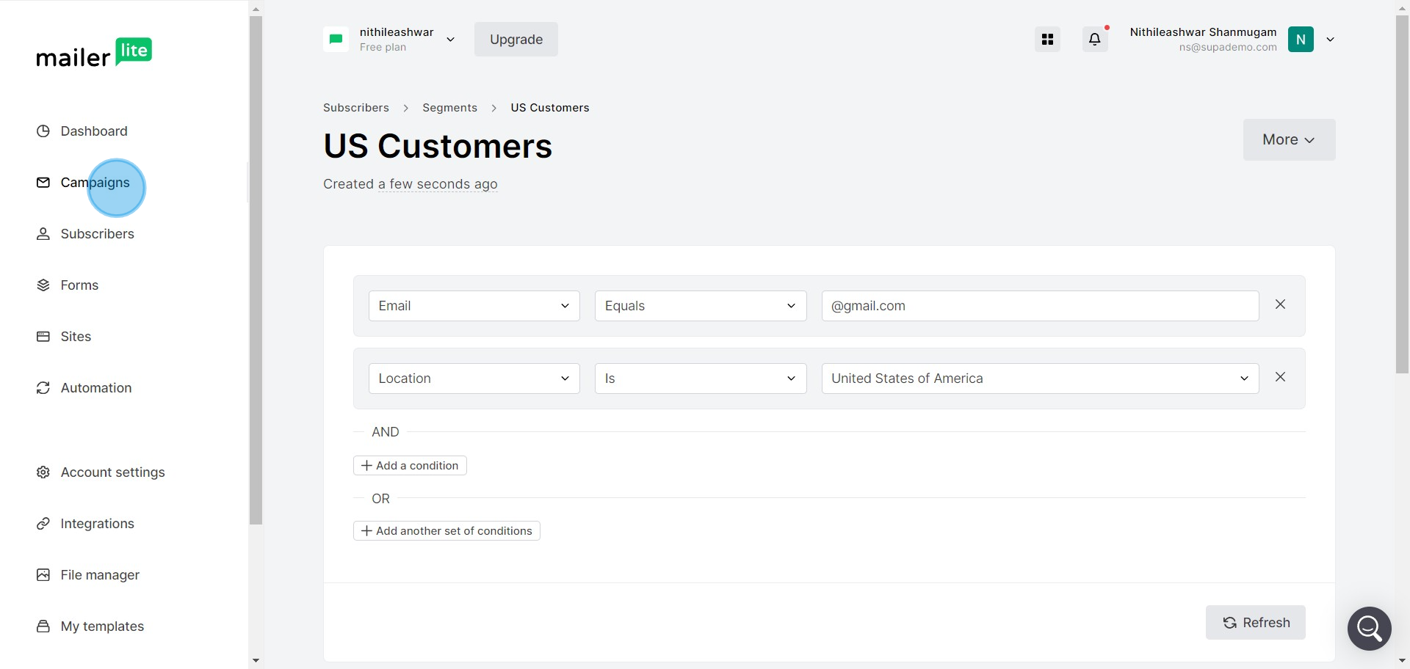Viewport: 1410px width, 669px height.
Task: Click the sidebar scrollbar up arrow
Action: (x=256, y=10)
